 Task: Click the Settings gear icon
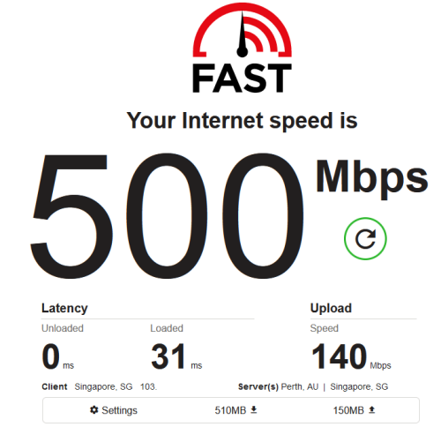coord(93,409)
